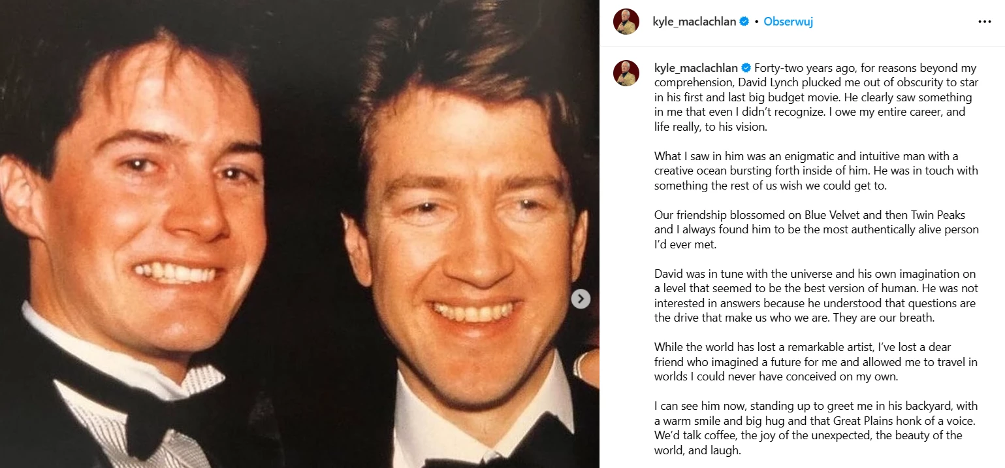Click the verified badge in the caption
Viewport: 1005px width, 468px height.
click(746, 68)
